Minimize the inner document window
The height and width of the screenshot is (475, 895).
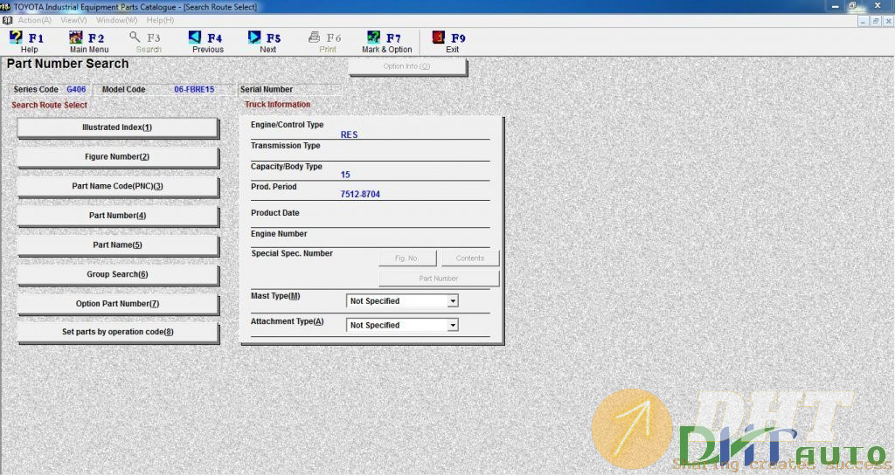tap(863, 21)
